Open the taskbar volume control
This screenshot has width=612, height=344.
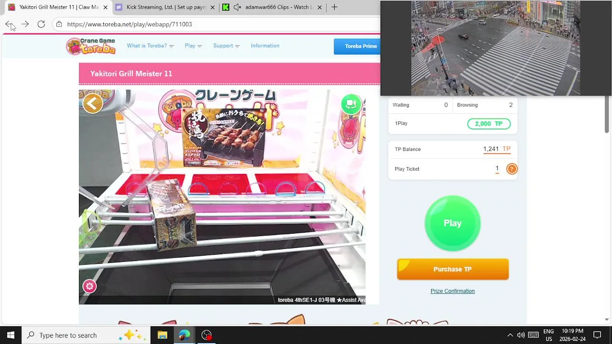coord(521,335)
